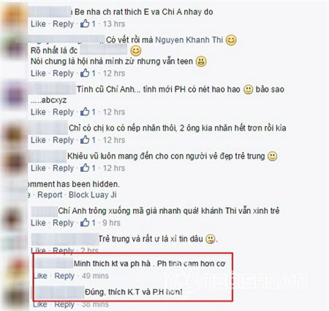Like the 'Khiêu vũ luôn mang đến' comment
This screenshot has width=329, height=311.
coord(38,168)
